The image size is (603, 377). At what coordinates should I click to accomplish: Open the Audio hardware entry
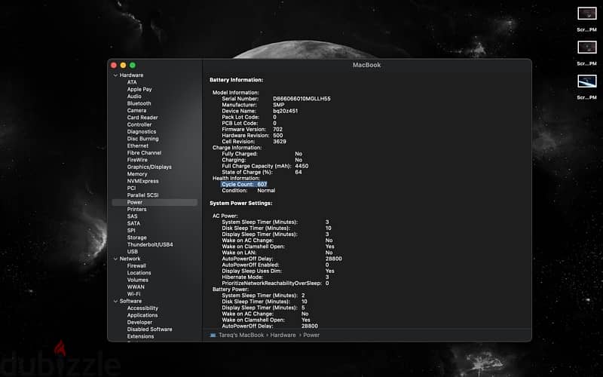(134, 97)
